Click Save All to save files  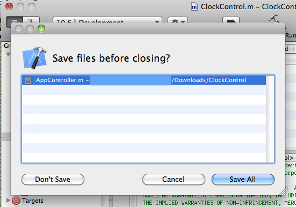(x=243, y=179)
